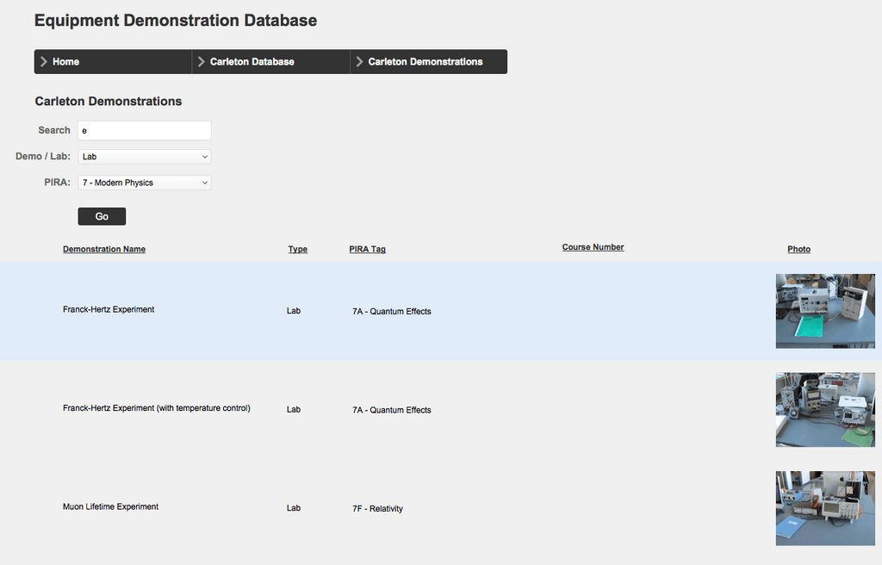Click the Photo column header

798,249
